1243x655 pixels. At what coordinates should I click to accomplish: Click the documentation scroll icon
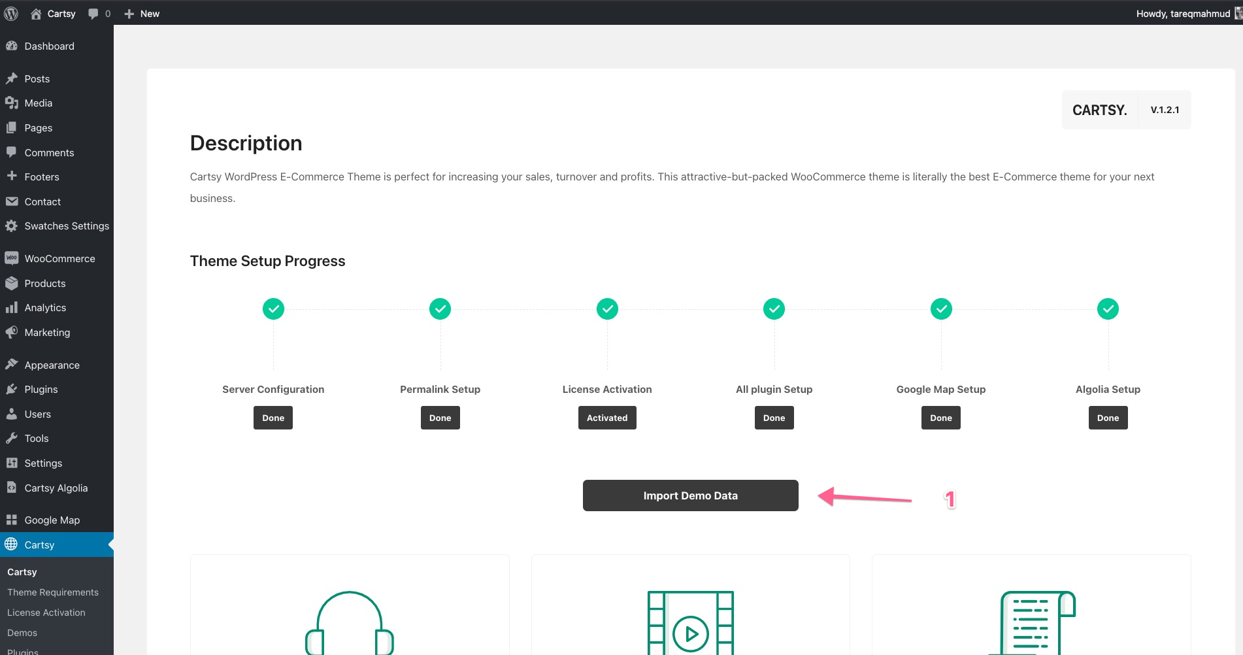tap(1033, 623)
